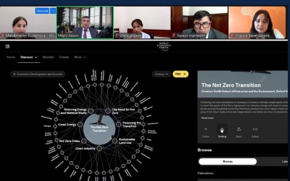Expand the Discover dropdown
This screenshot has width=290, height=181.
click(x=29, y=57)
